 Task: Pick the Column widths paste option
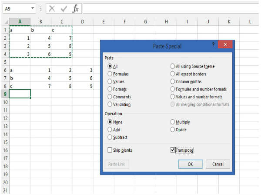[x=173, y=81]
